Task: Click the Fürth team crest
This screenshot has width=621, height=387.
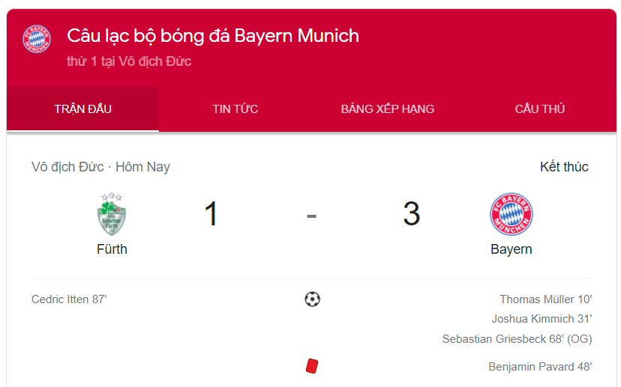Action: (112, 214)
